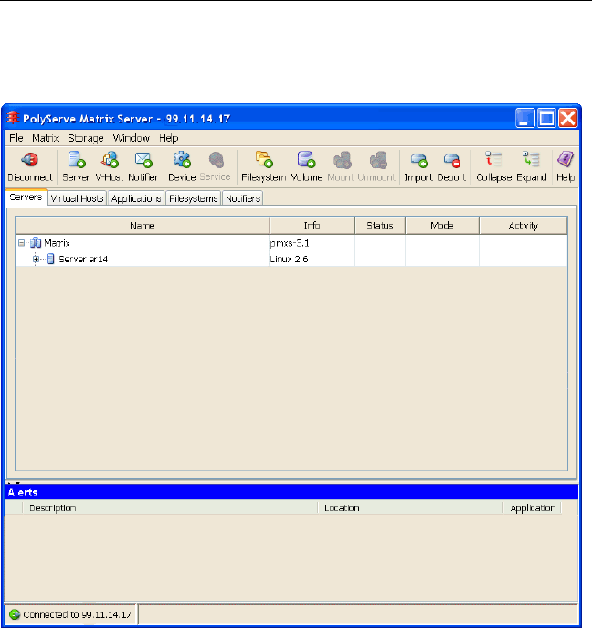
Task: Click Application column header in Alerts
Action: (533, 508)
